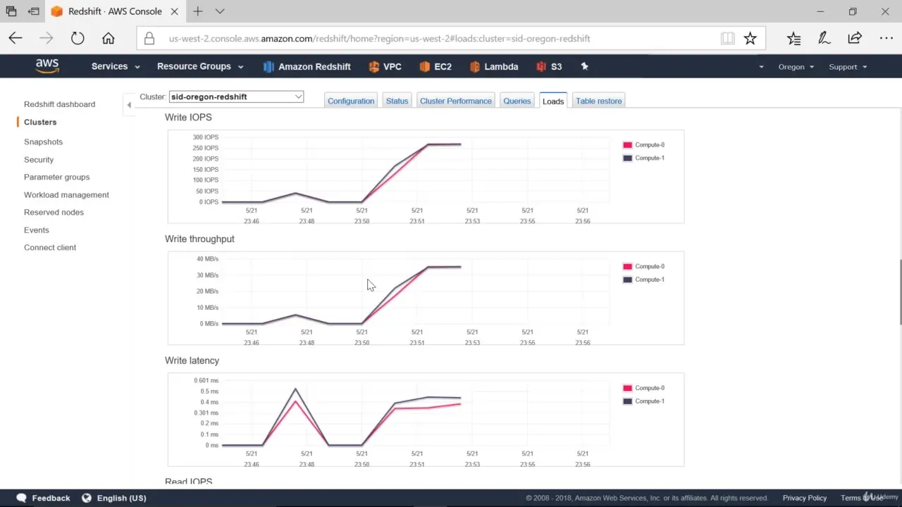Open the S3 service shortcut

click(549, 66)
